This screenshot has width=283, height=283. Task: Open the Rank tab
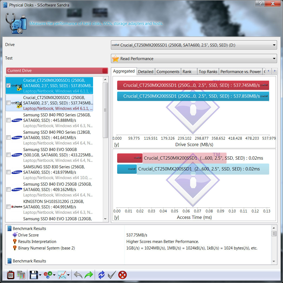click(189, 72)
